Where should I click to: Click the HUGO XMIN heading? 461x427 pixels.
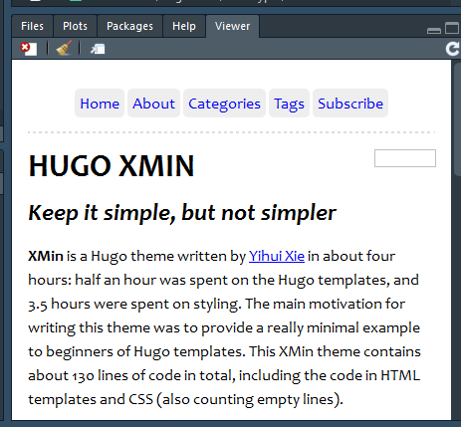pos(112,166)
